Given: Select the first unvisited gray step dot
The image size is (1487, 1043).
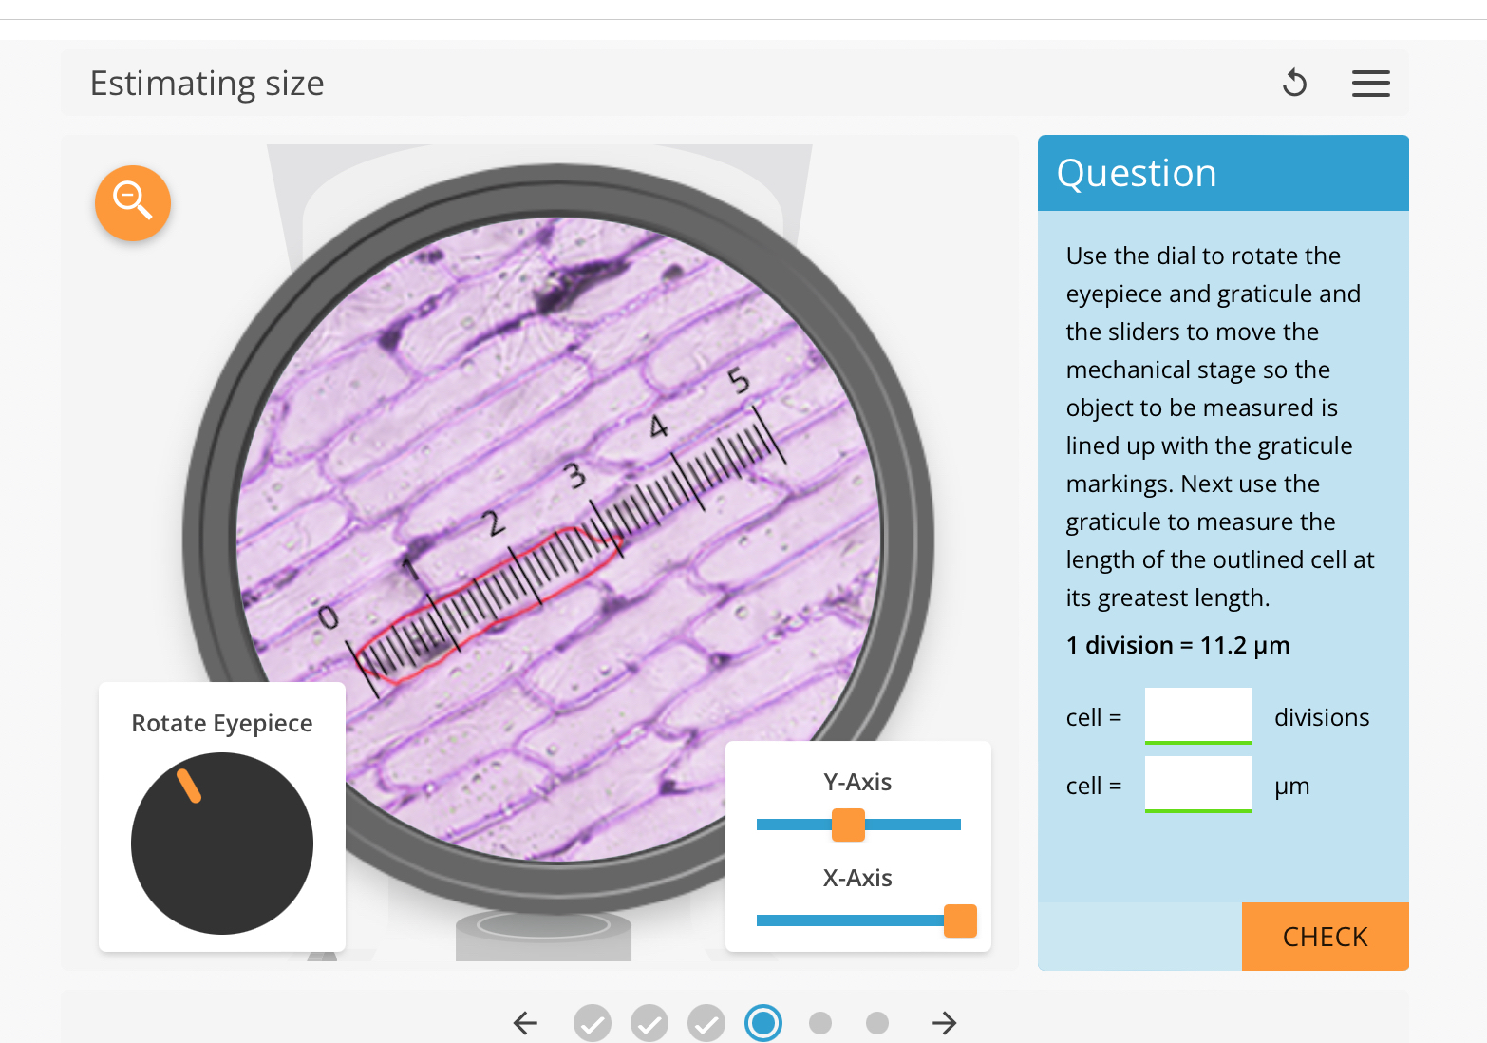Looking at the screenshot, I should (x=820, y=1023).
